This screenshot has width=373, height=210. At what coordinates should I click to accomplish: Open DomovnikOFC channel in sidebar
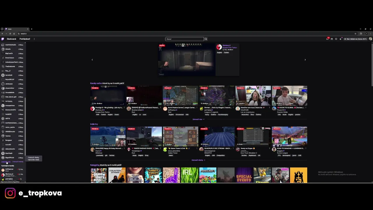13,110
